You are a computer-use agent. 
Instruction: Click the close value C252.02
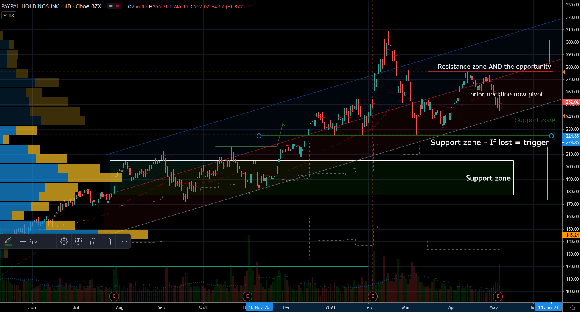point(200,7)
